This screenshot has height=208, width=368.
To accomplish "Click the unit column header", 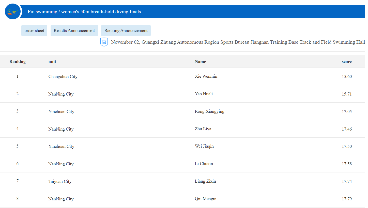I will [x=52, y=61].
